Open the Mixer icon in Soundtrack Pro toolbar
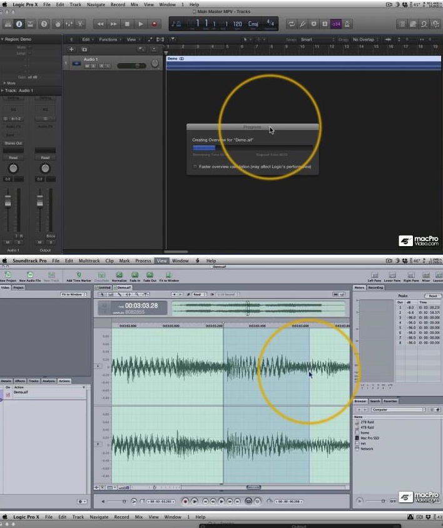This screenshot has width=443, height=528. [x=426, y=277]
